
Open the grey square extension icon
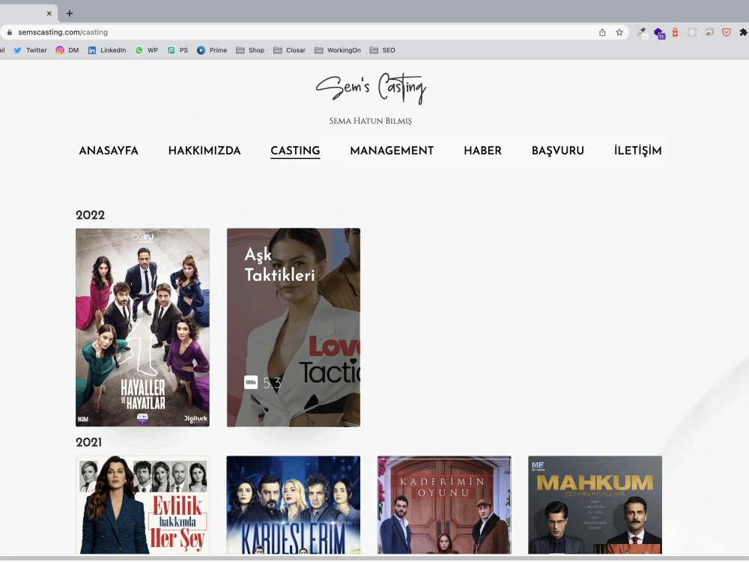click(692, 32)
